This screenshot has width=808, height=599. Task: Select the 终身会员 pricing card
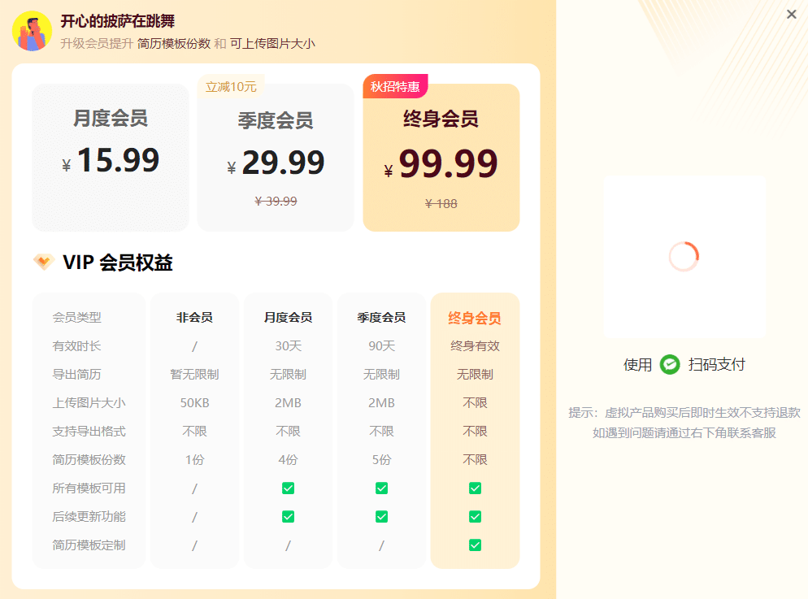441,154
